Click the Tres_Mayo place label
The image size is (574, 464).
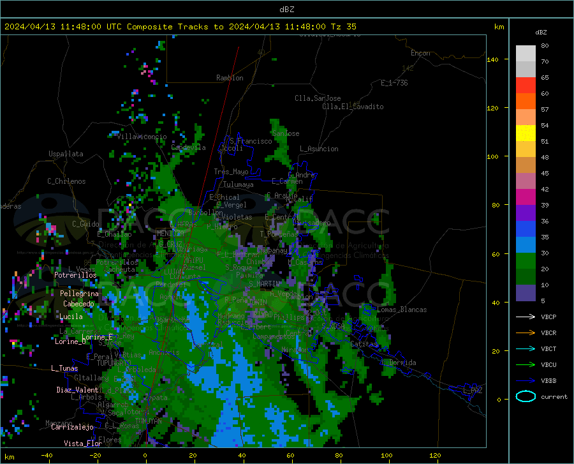pos(231,172)
